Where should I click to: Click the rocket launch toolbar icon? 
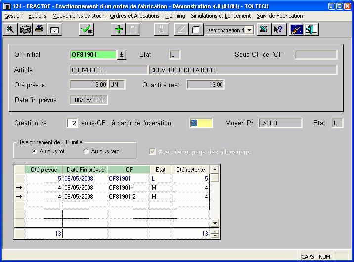pos(297,30)
